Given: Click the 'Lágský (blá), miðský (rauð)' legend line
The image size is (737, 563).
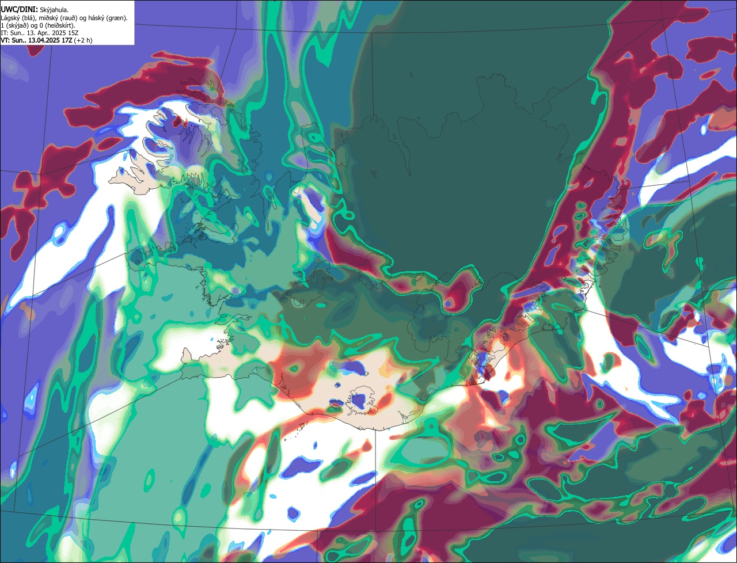Looking at the screenshot, I should (x=64, y=18).
